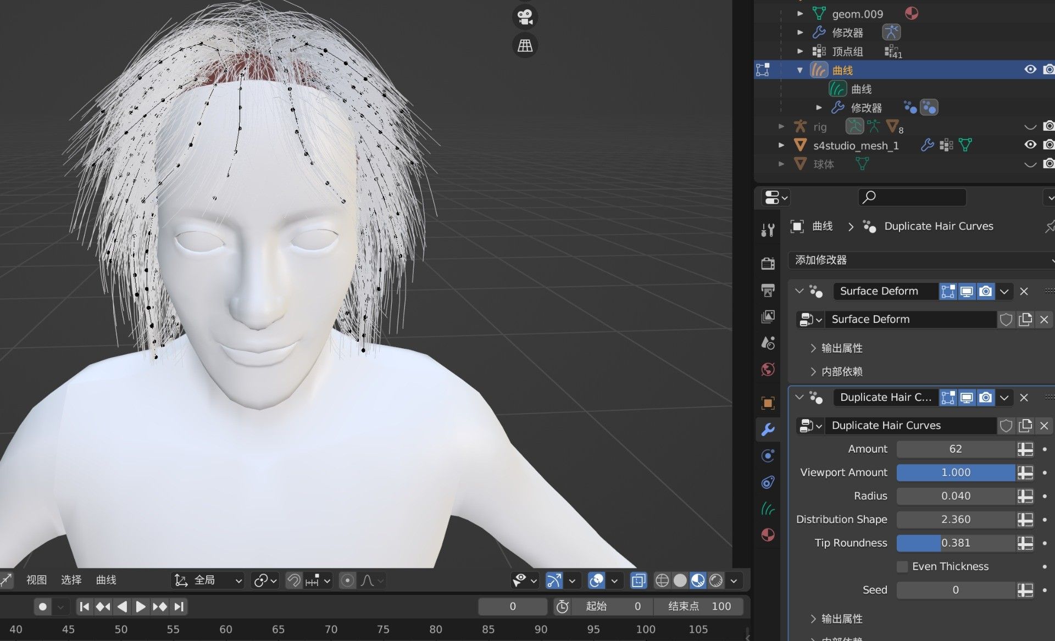The height and width of the screenshot is (641, 1055).
Task: Open the Physics properties tab
Action: [768, 455]
